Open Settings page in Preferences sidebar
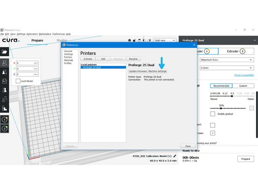This screenshot has height=193, width=258. (x=68, y=54)
